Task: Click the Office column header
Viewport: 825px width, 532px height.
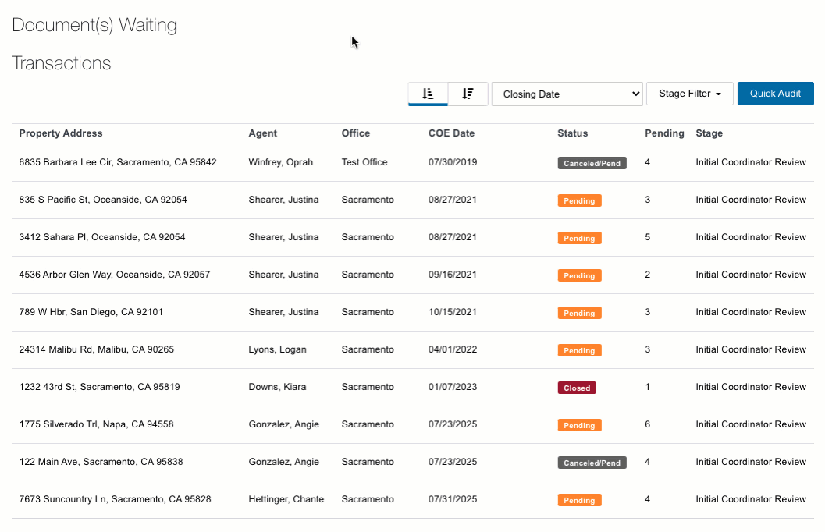Action: pos(356,133)
